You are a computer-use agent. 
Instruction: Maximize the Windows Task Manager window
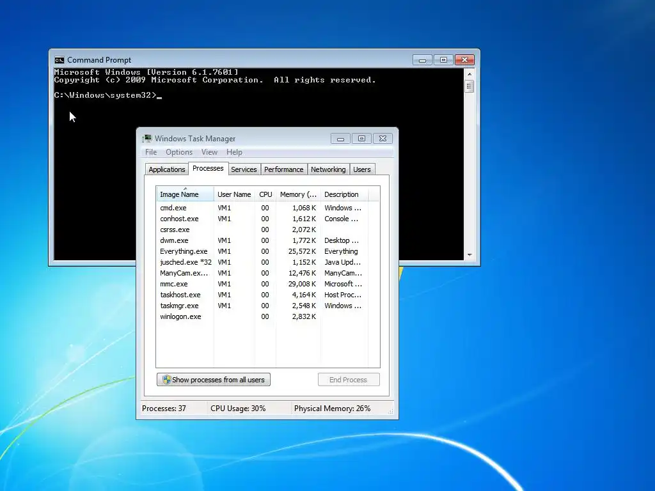(x=361, y=139)
